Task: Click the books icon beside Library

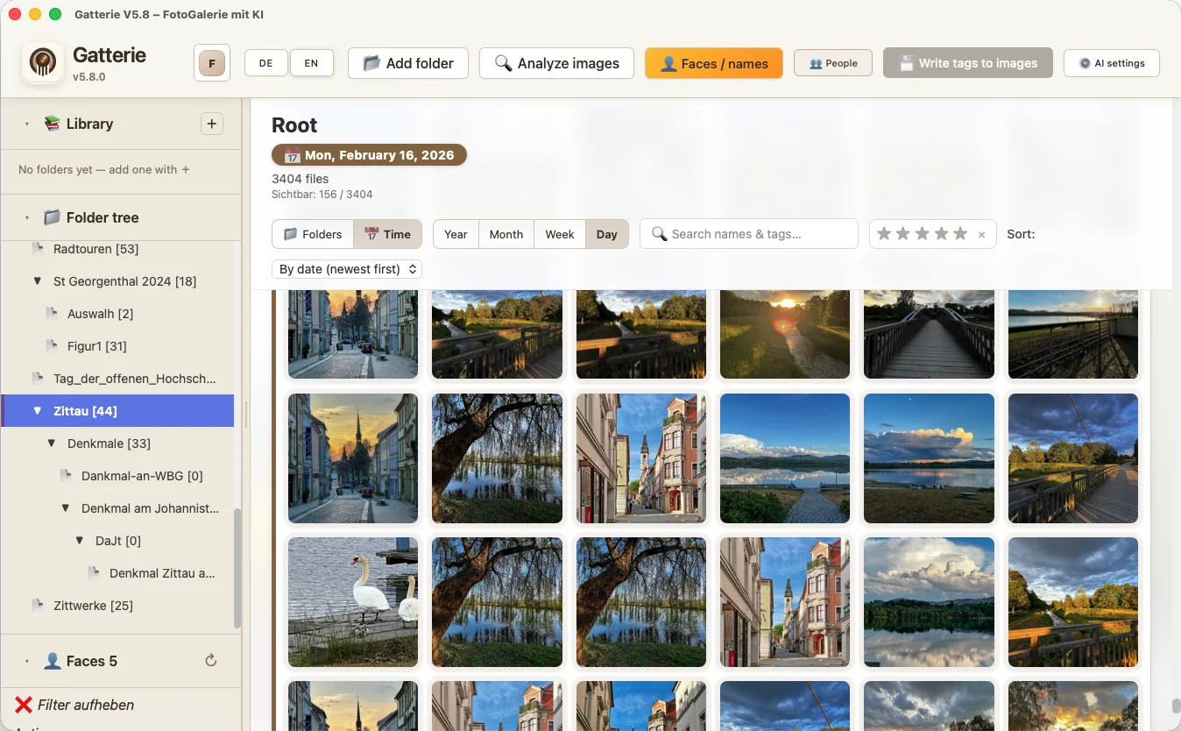Action: tap(53, 124)
